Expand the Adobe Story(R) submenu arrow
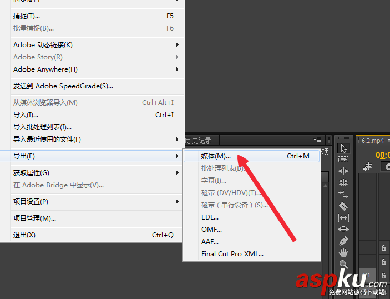Viewport: 390px width, 299px height. 178,57
